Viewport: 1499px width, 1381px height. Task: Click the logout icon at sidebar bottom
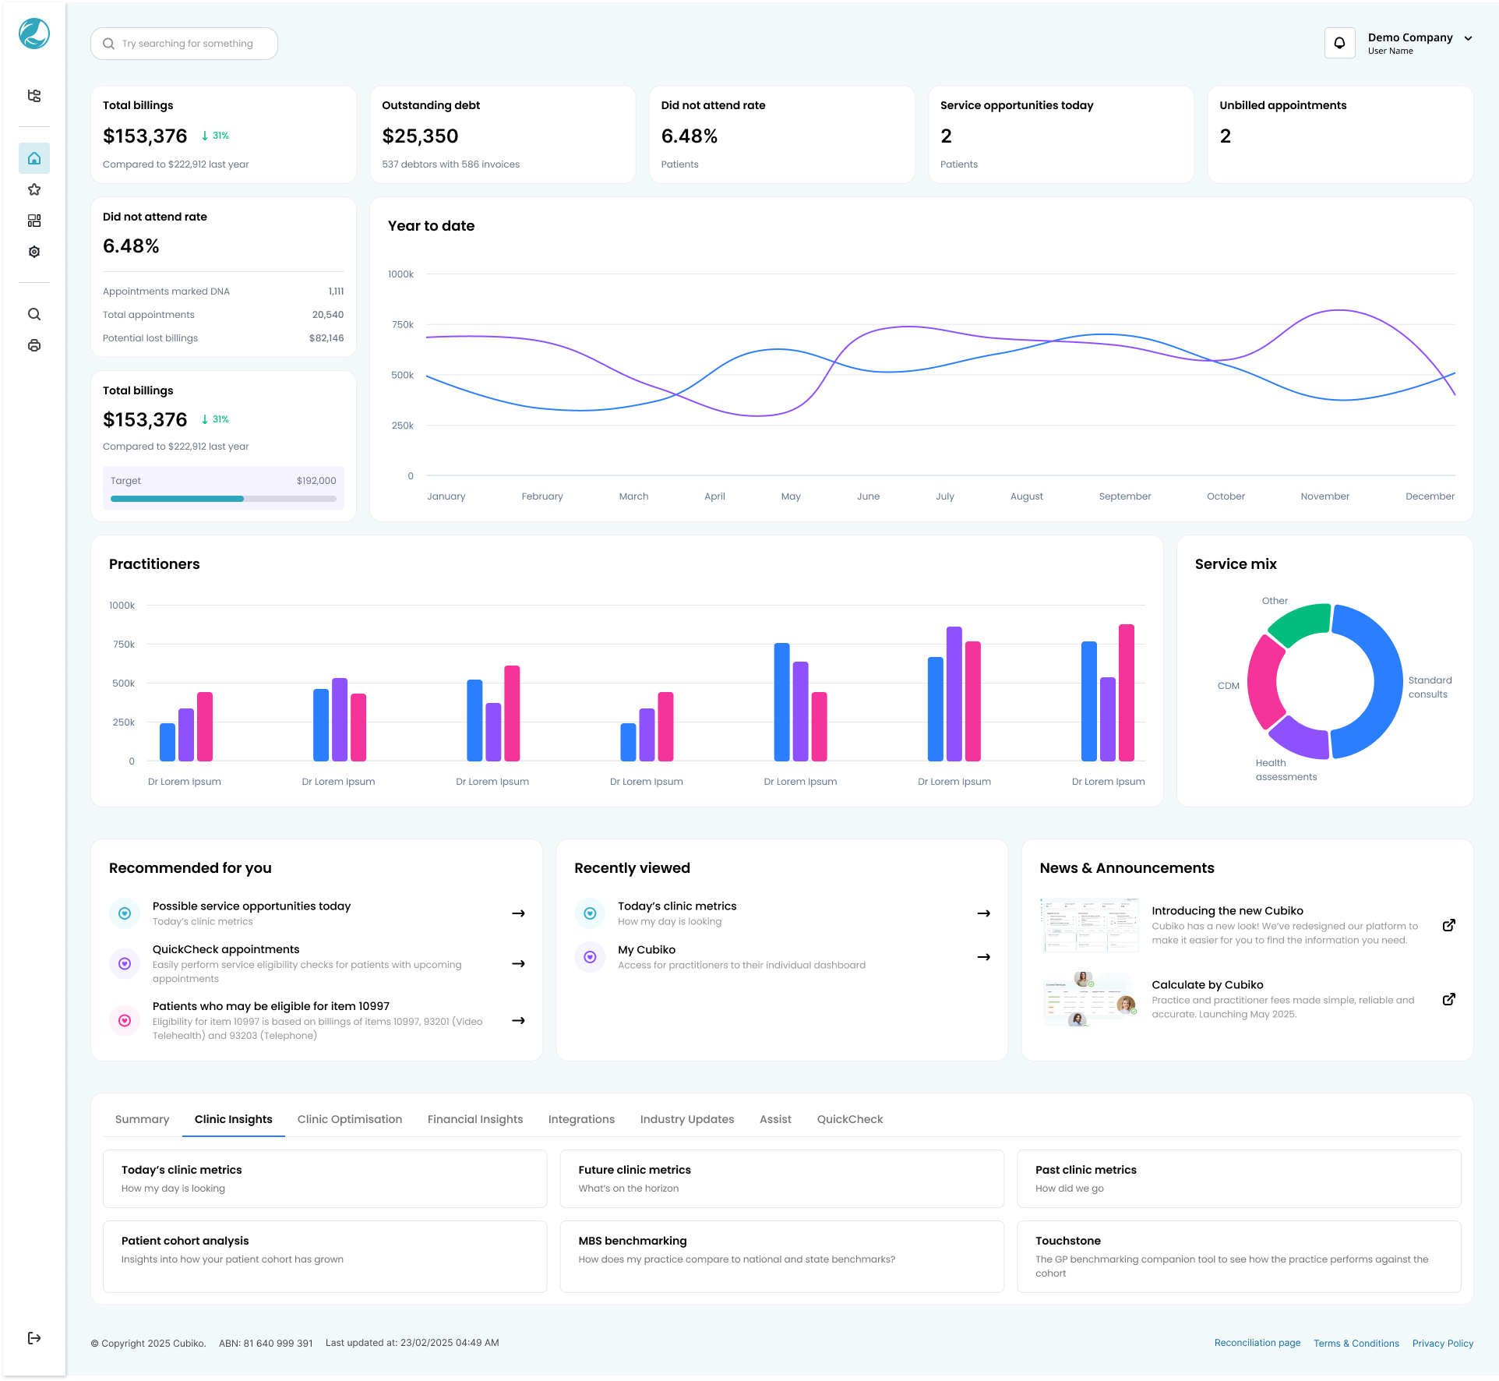pos(34,1338)
